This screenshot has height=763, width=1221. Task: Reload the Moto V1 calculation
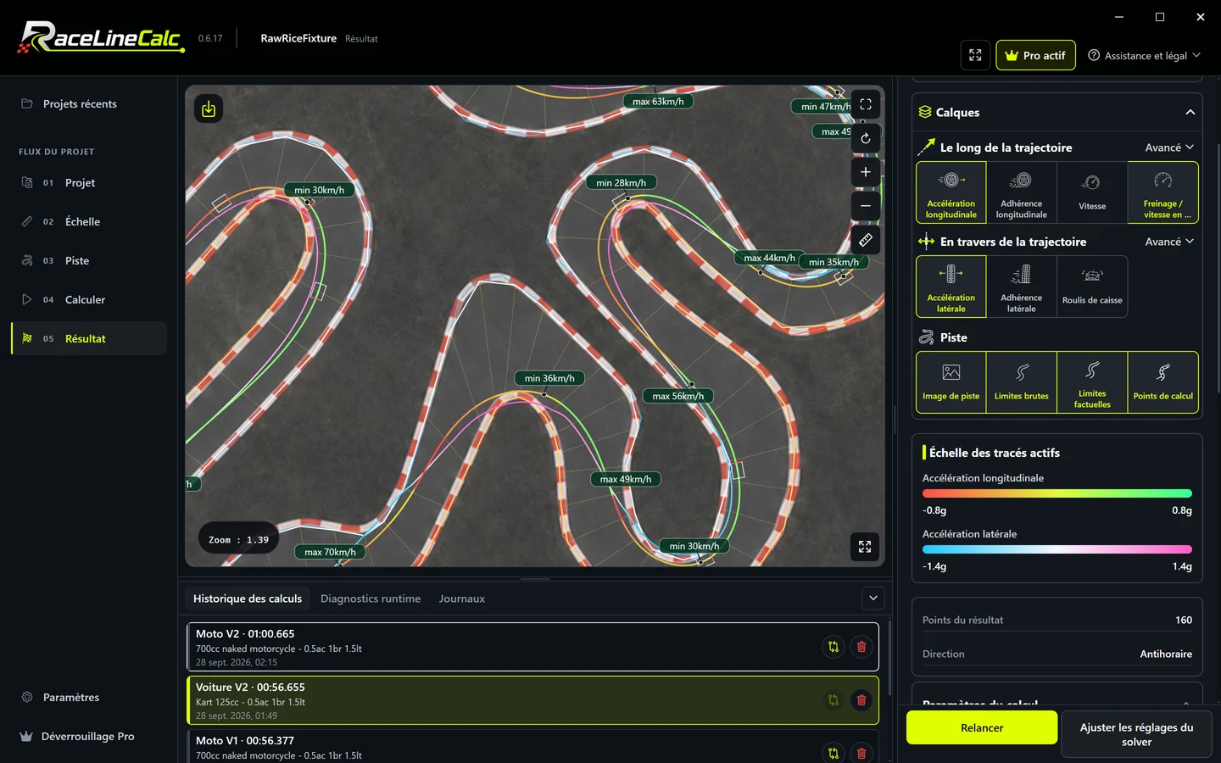(834, 753)
